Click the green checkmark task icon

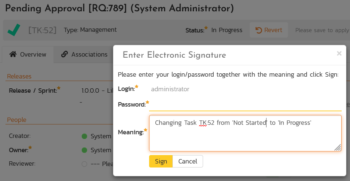(x=14, y=30)
